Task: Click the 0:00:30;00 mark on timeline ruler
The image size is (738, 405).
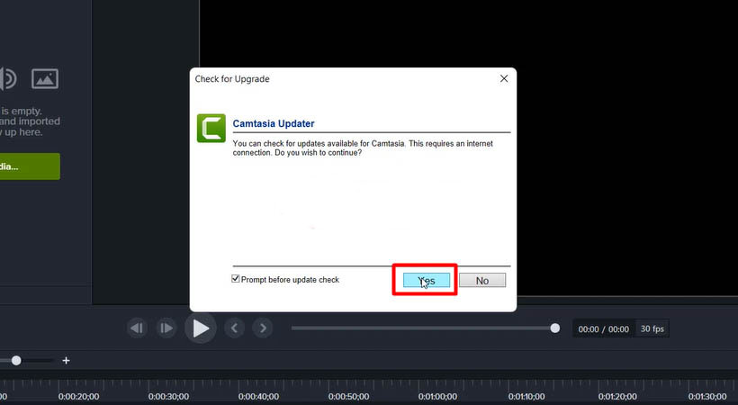Action: (x=168, y=396)
